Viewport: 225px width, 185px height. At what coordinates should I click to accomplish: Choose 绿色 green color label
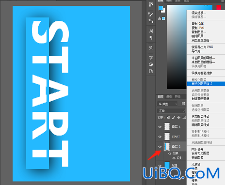coord(194,181)
